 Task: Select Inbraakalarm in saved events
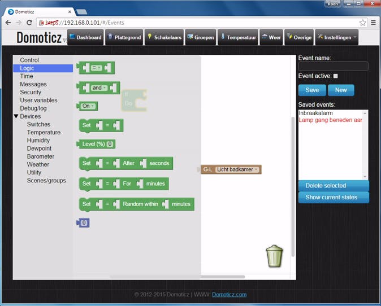point(315,113)
